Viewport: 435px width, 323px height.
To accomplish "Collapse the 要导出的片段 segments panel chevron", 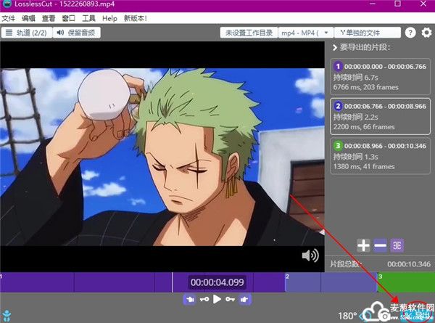I will pos(335,47).
